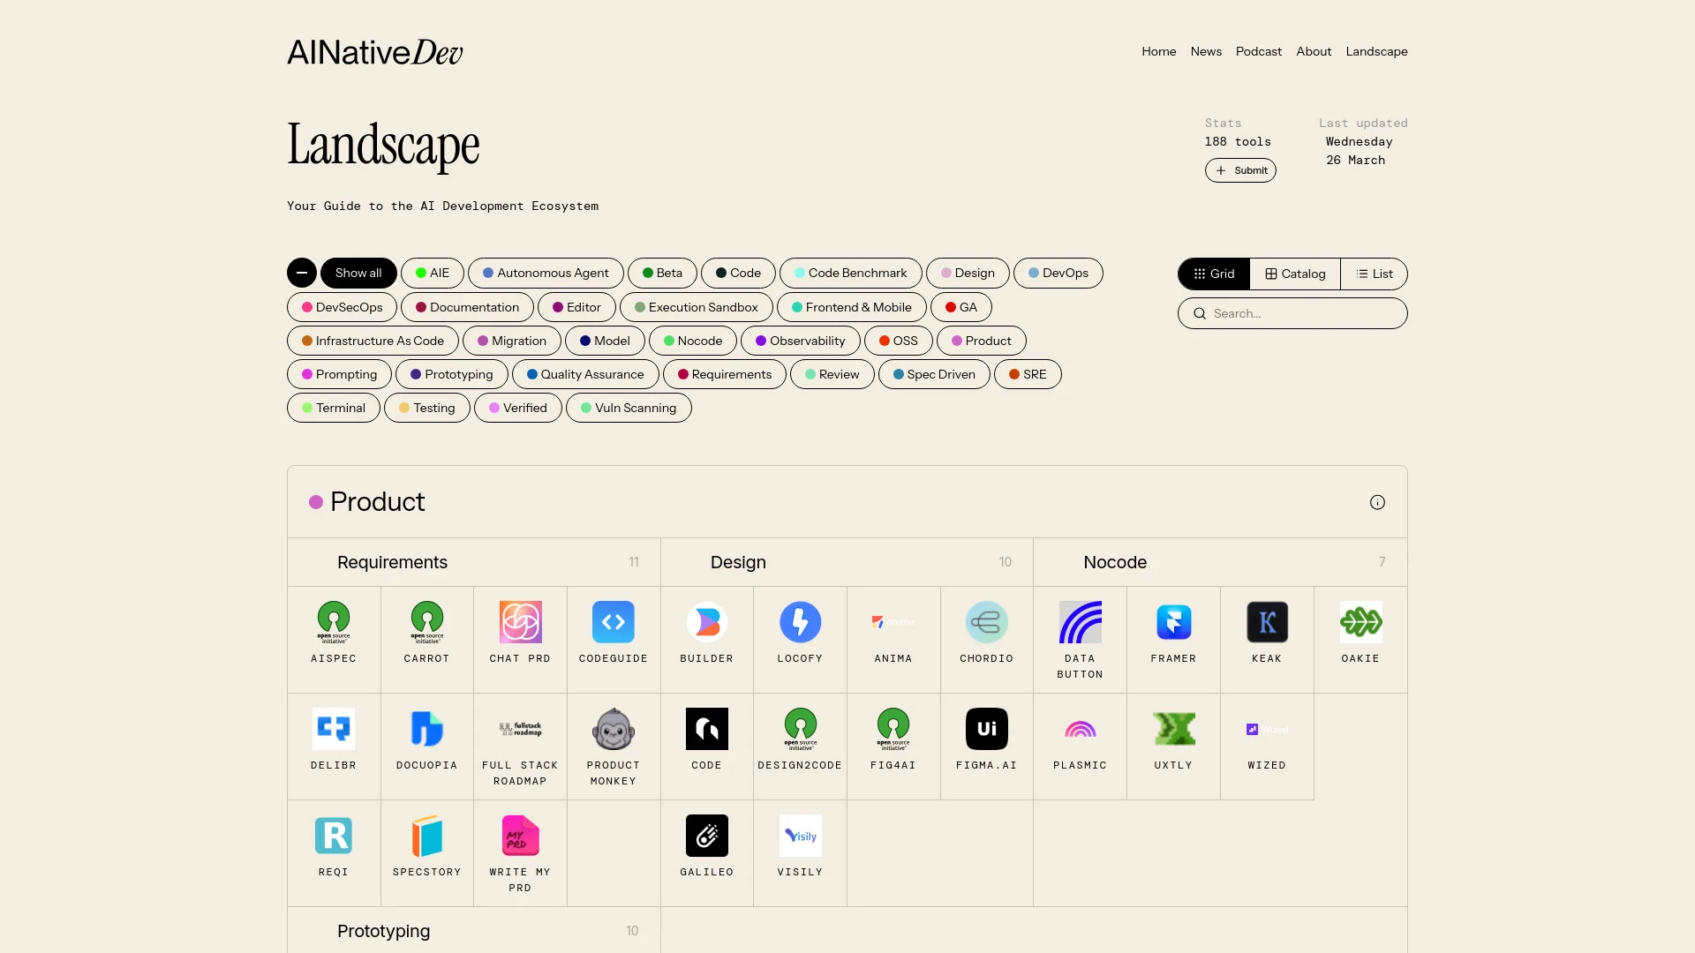Screen dimensions: 1695x953
Task: Navigate to the News section
Action: click(1205, 51)
